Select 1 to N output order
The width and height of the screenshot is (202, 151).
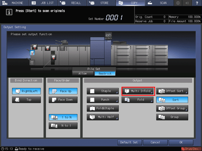tap(63, 117)
